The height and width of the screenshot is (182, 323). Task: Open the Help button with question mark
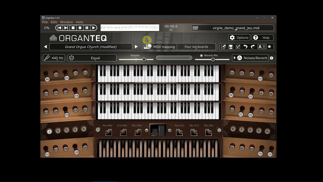click(262, 38)
